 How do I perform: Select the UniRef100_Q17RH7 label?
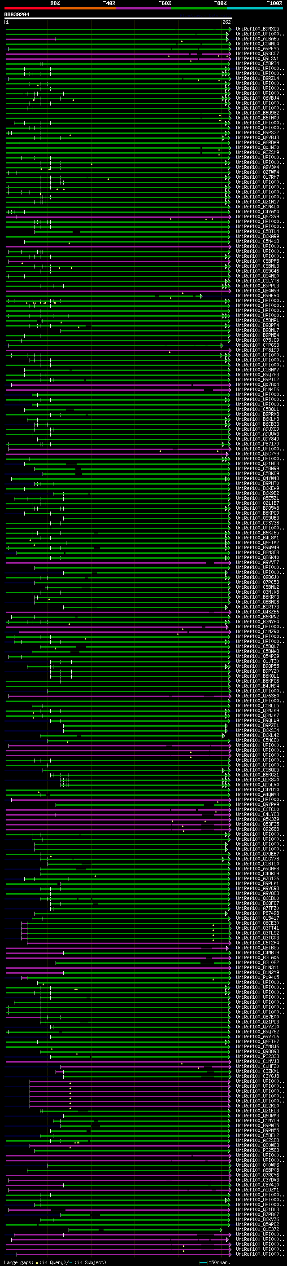click(x=257, y=177)
